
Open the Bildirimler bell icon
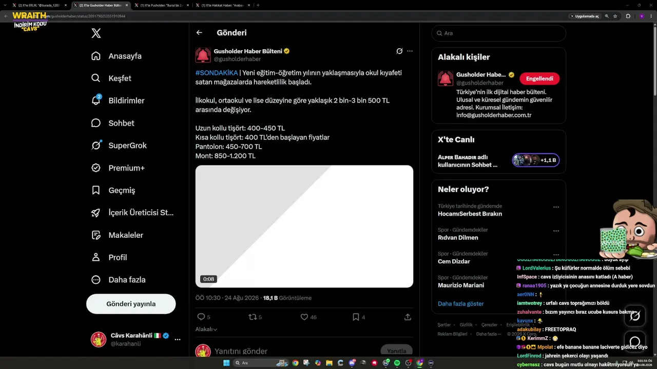tap(96, 100)
